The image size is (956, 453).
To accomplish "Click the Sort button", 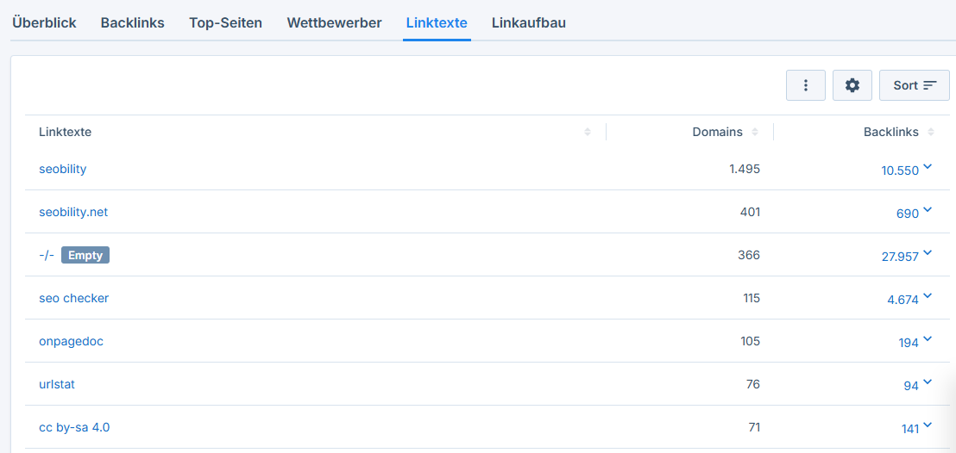I will [x=914, y=85].
